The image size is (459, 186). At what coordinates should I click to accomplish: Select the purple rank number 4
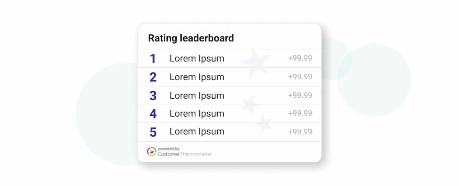click(153, 114)
